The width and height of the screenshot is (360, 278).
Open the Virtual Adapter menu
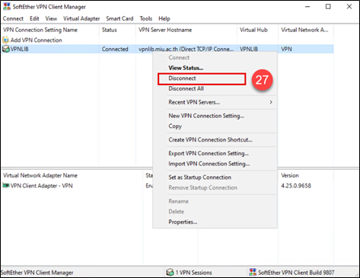point(81,18)
